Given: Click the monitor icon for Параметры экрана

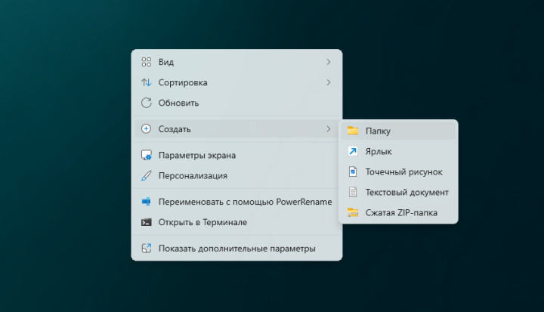Looking at the screenshot, I should coord(147,156).
